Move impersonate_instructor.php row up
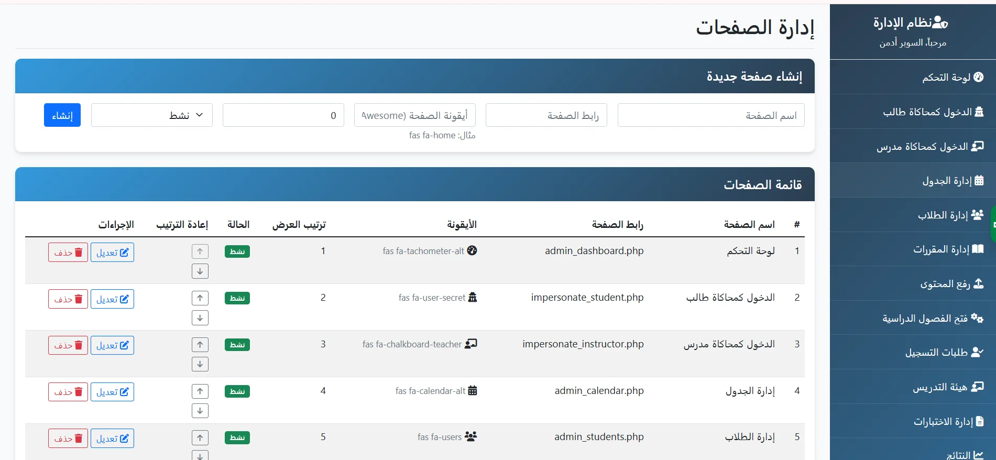 (200, 345)
